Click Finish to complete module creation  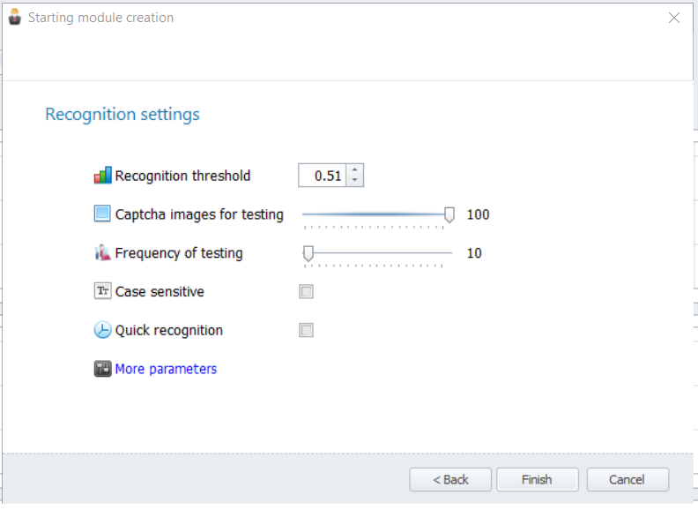pyautogui.click(x=538, y=480)
